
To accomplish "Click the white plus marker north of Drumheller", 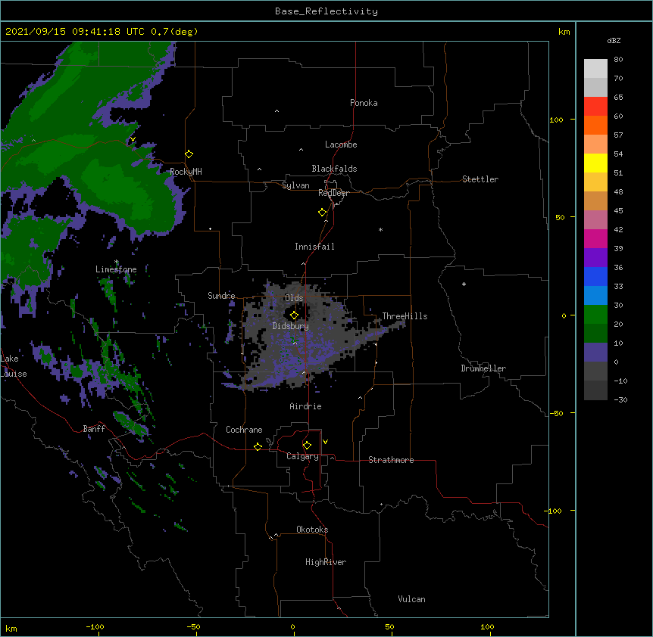I will click(464, 284).
